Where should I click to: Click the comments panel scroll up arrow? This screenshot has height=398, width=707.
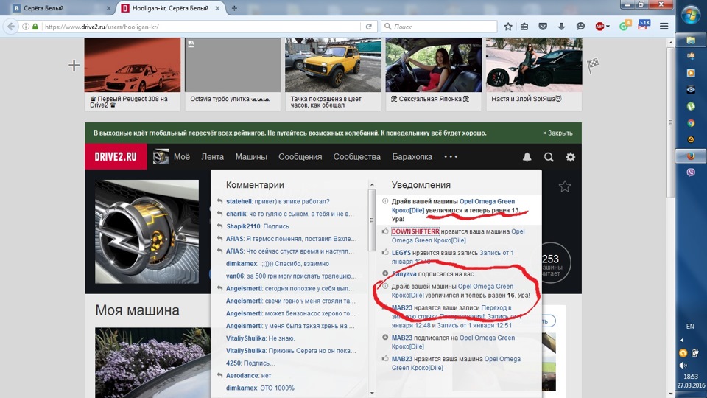pyautogui.click(x=372, y=184)
